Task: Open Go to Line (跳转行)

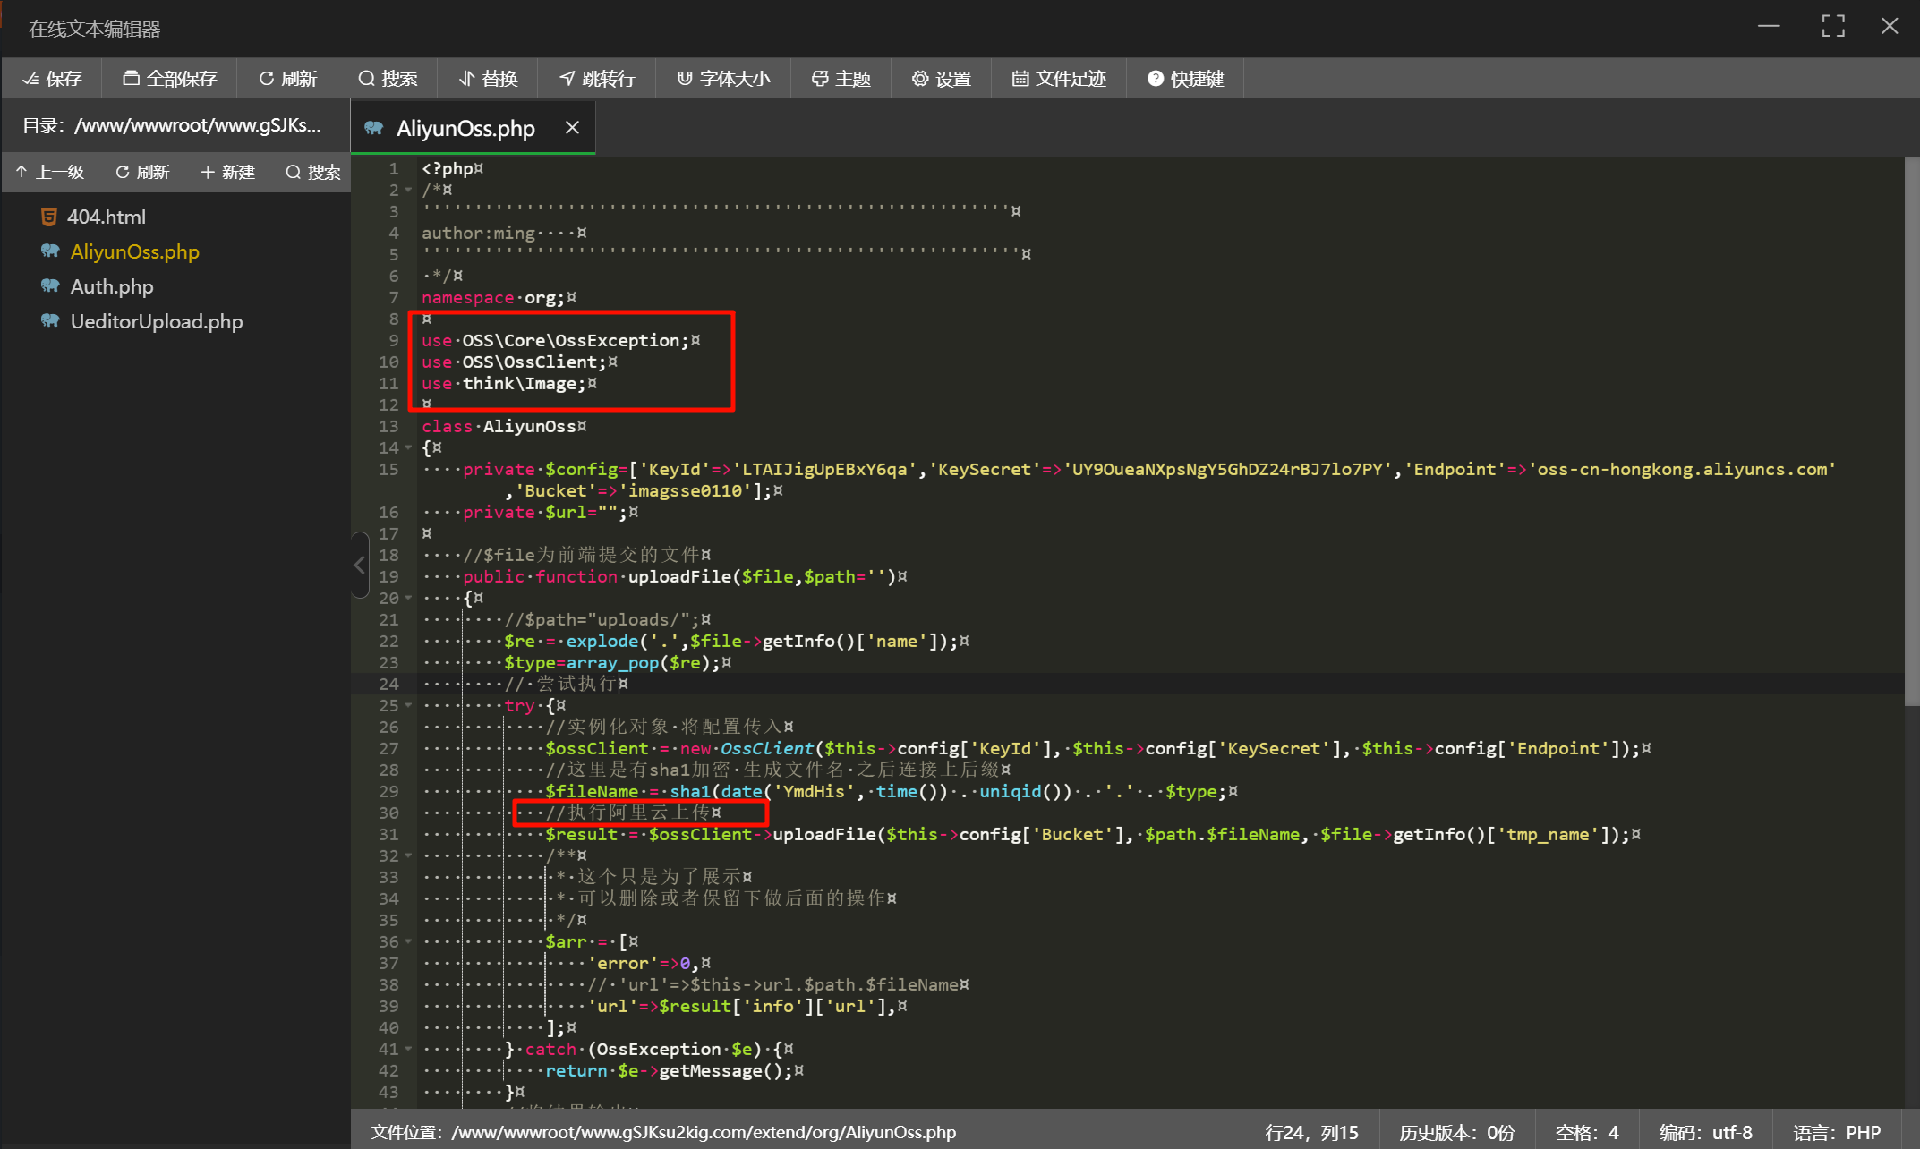Action: click(x=597, y=79)
